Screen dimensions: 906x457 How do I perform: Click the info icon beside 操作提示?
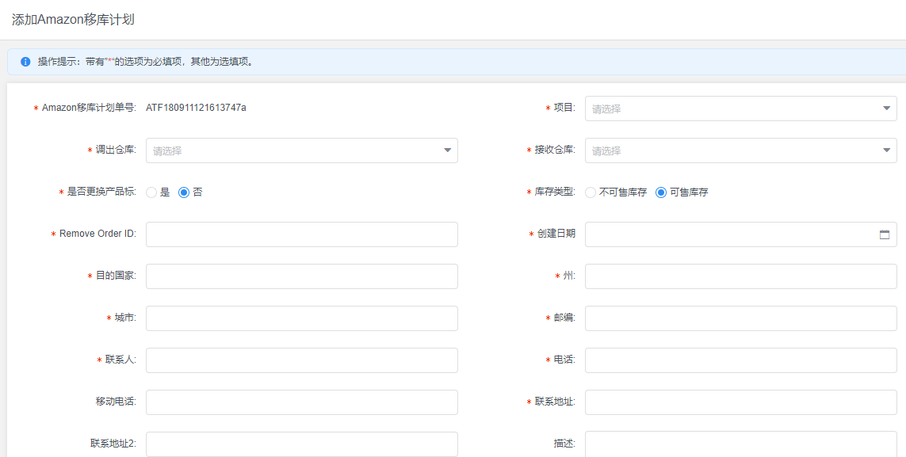[x=25, y=62]
